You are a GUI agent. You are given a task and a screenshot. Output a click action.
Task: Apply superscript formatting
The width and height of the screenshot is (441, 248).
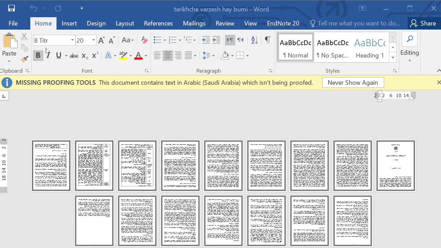tap(95, 55)
